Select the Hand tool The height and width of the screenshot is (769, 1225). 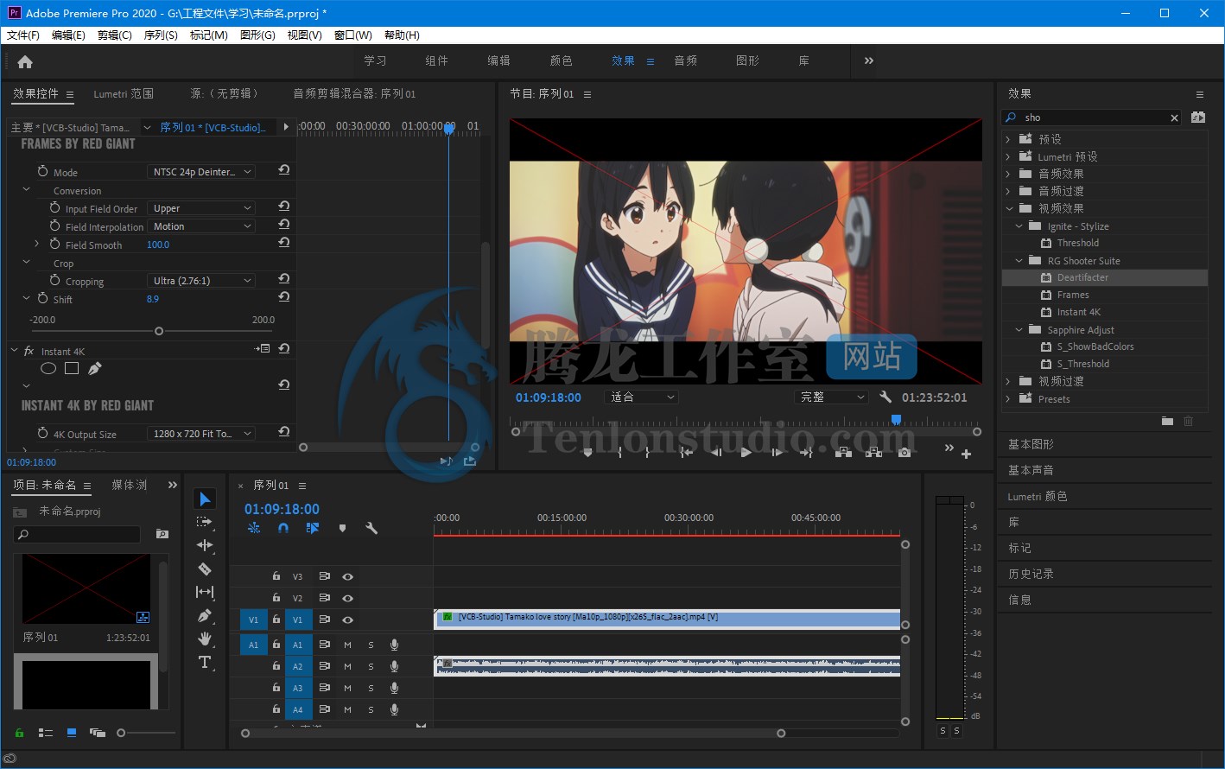[x=205, y=639]
